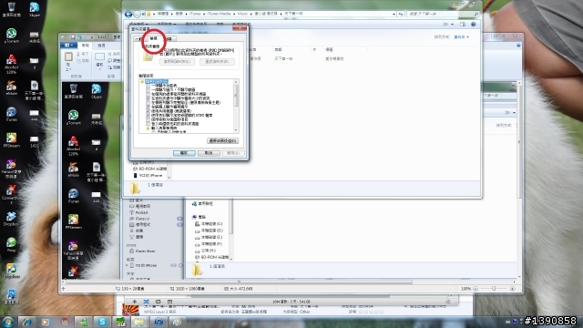The width and height of the screenshot is (583, 328).
Task: Launch eMule from the desktop
Action: click(x=11, y=88)
